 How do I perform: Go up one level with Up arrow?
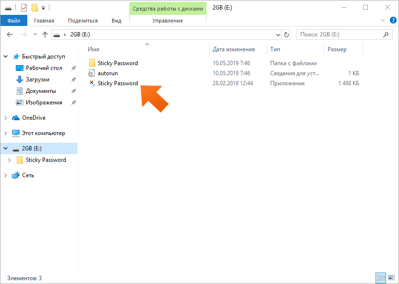(x=45, y=34)
